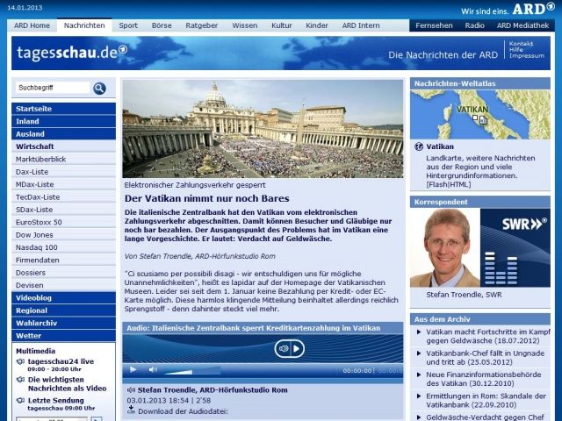Open Nasdaq 100 sidebar entry
This screenshot has height=421, width=562.
tap(63, 247)
